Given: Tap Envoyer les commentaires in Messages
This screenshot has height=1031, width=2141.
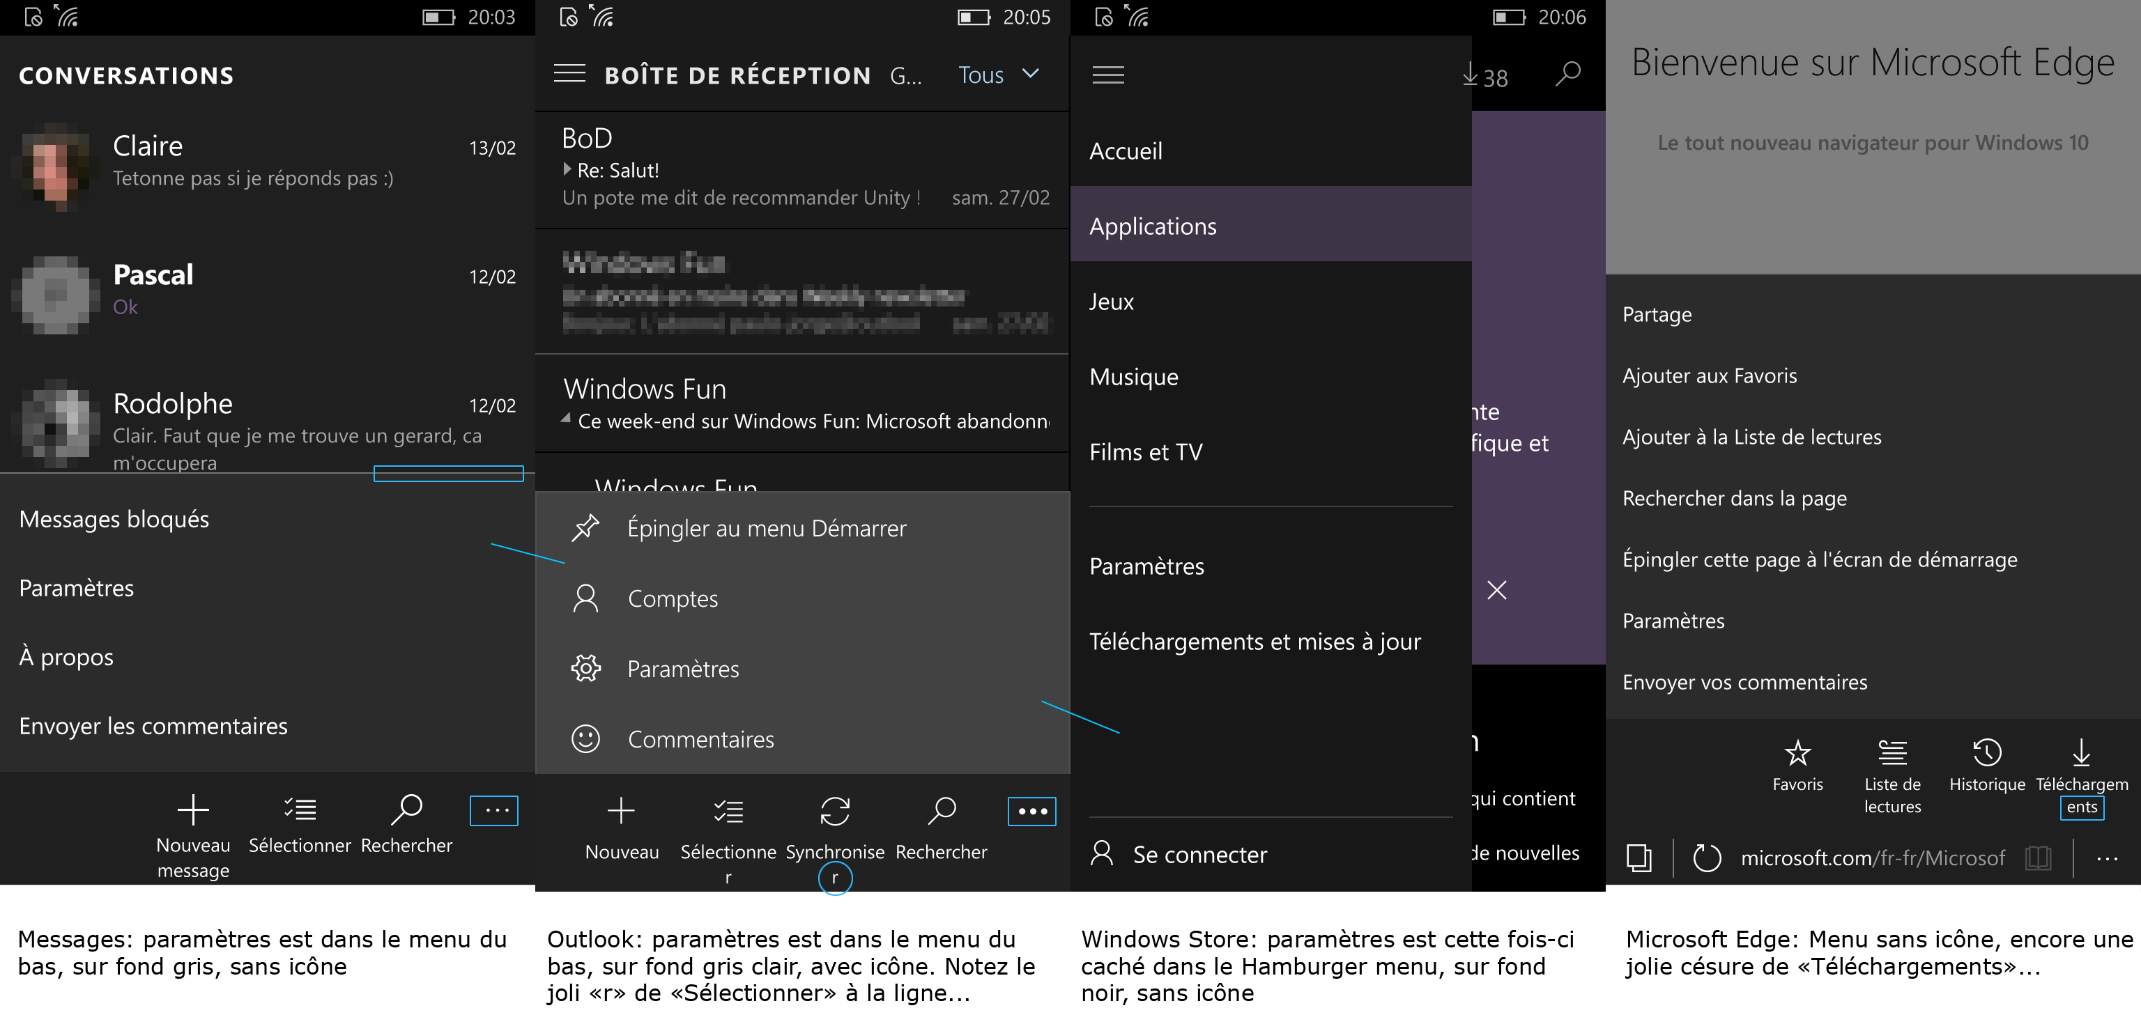Looking at the screenshot, I should point(153,725).
